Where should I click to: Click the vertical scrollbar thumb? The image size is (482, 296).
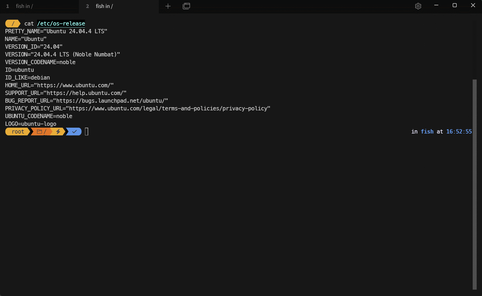tap(474, 184)
